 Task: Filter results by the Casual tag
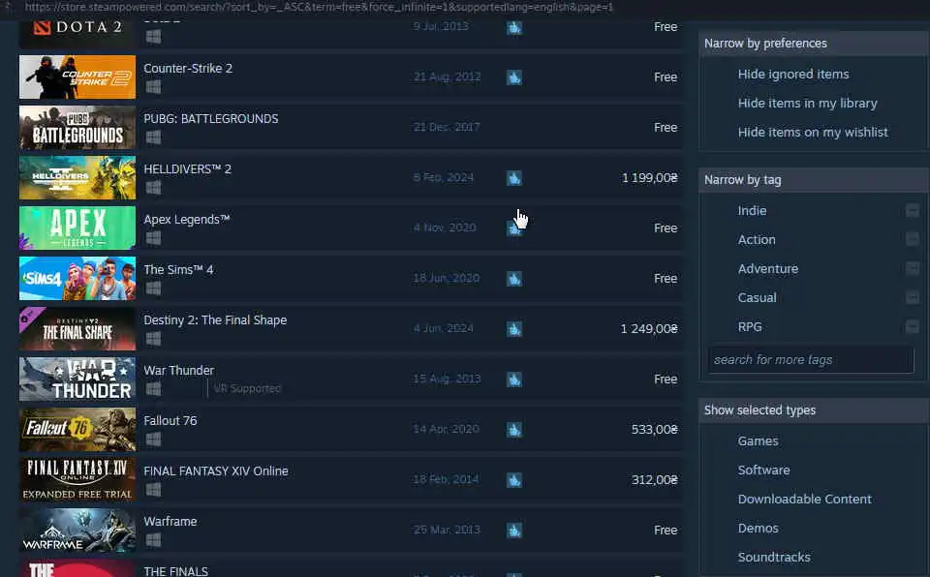(757, 297)
